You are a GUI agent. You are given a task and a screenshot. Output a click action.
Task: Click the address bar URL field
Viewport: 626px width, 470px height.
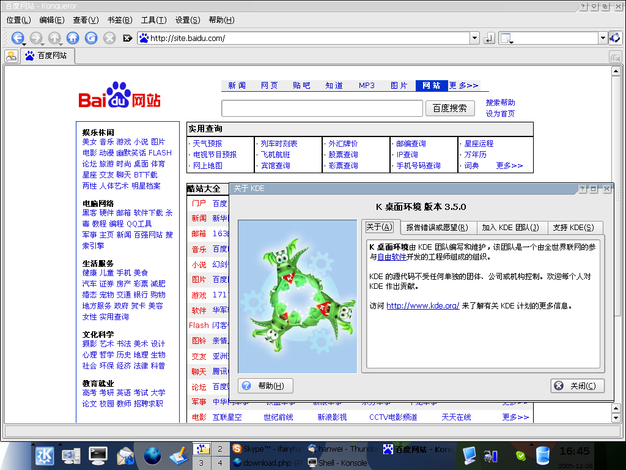(304, 39)
